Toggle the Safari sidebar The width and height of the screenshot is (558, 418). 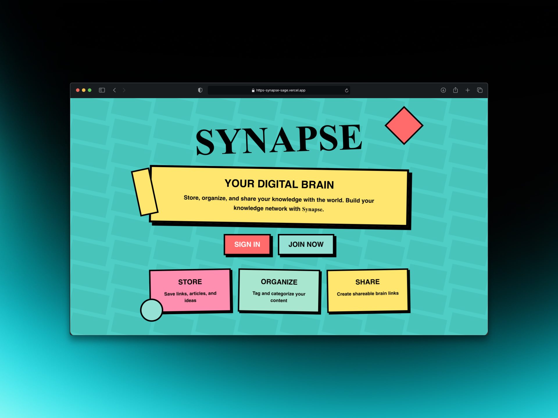102,90
